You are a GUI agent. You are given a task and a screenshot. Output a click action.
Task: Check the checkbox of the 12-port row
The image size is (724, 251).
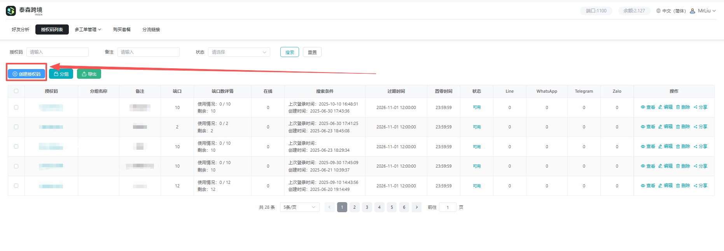click(x=16, y=186)
